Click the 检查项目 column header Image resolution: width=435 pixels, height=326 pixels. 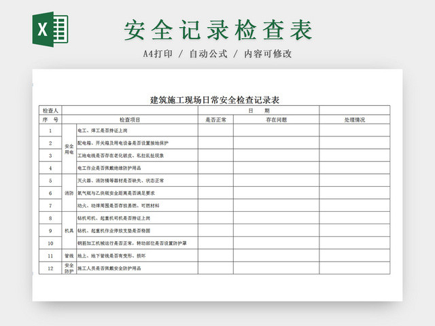pyautogui.click(x=130, y=120)
